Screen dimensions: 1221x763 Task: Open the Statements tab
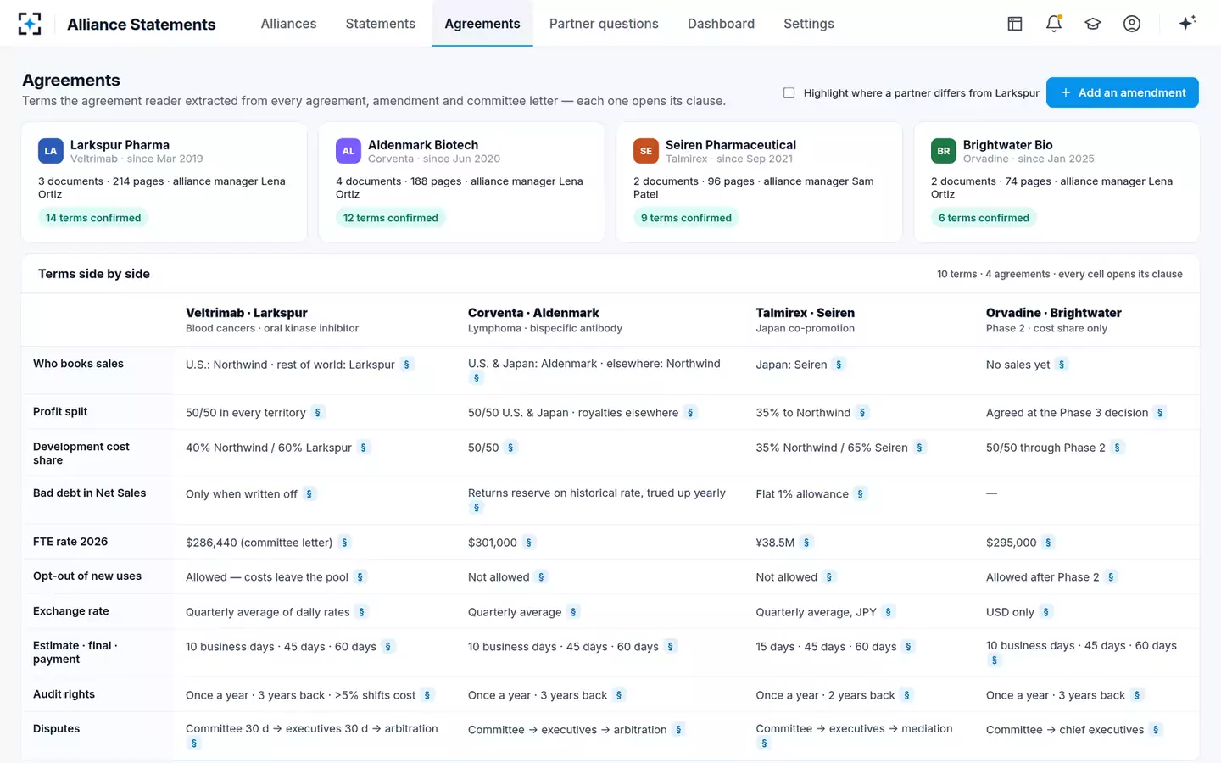pos(381,24)
